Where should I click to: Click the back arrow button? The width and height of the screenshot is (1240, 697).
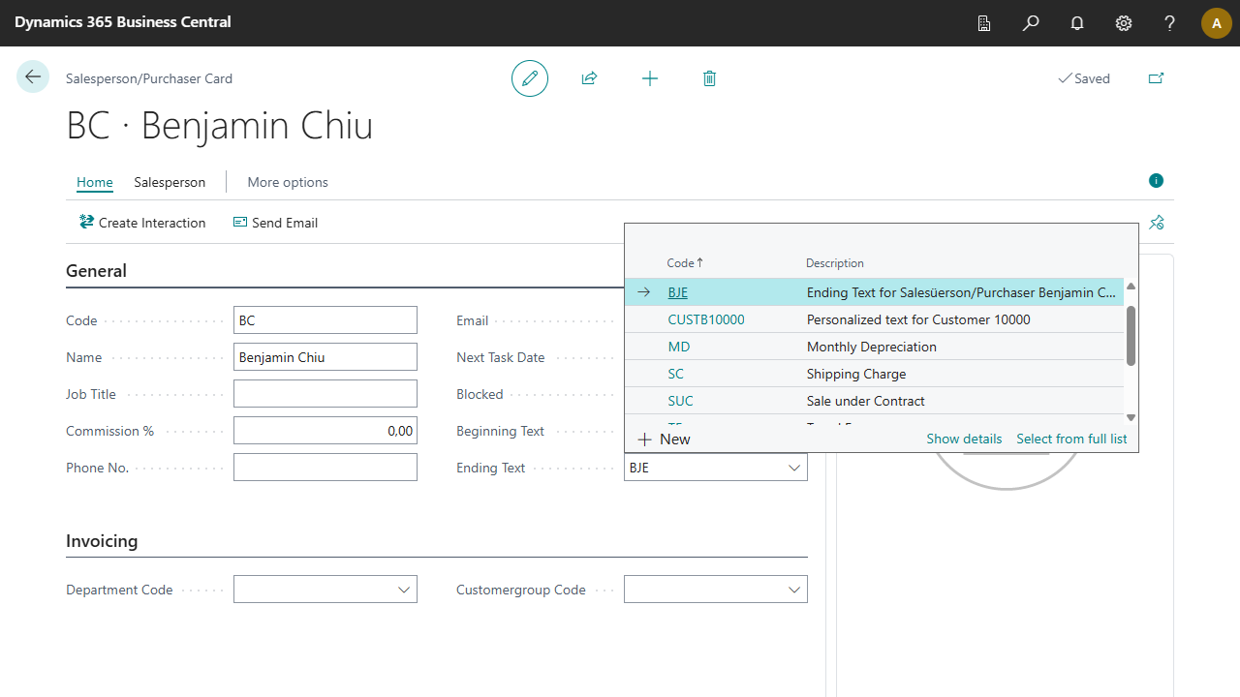click(33, 77)
